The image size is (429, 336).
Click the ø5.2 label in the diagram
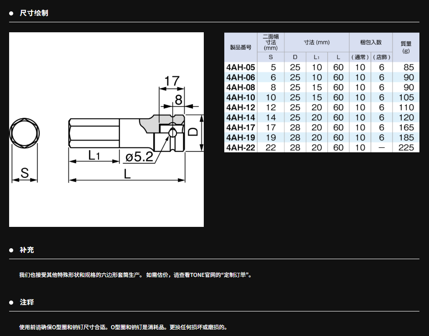(139, 157)
